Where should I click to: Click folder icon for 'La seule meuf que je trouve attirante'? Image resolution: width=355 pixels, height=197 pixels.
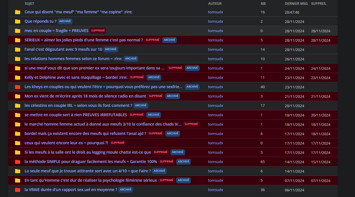(18, 171)
